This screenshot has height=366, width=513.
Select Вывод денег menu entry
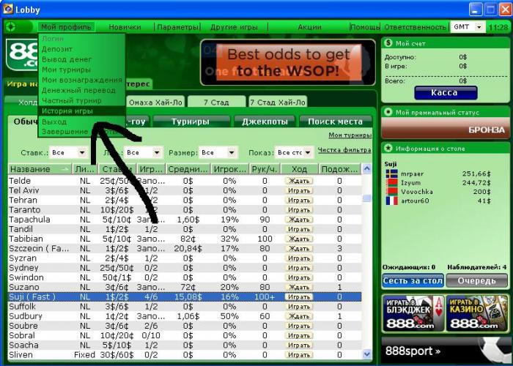pyautogui.click(x=82, y=59)
